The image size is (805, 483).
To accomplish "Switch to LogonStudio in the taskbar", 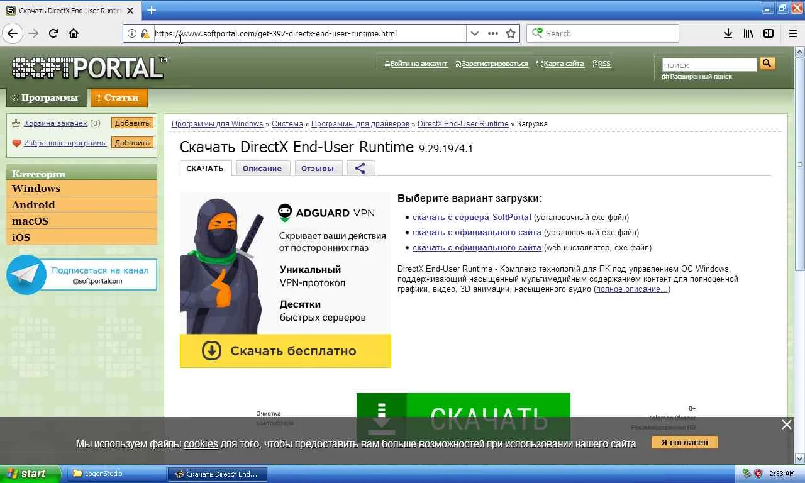I will coord(116,474).
